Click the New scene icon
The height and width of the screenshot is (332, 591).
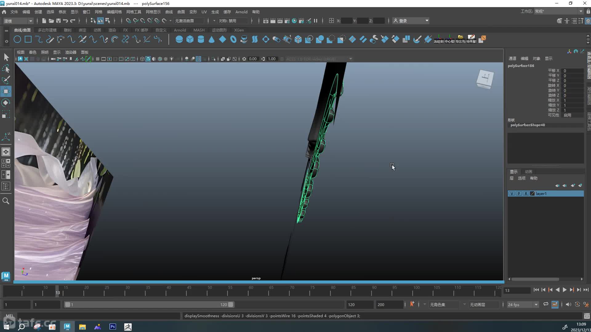[x=44, y=21]
